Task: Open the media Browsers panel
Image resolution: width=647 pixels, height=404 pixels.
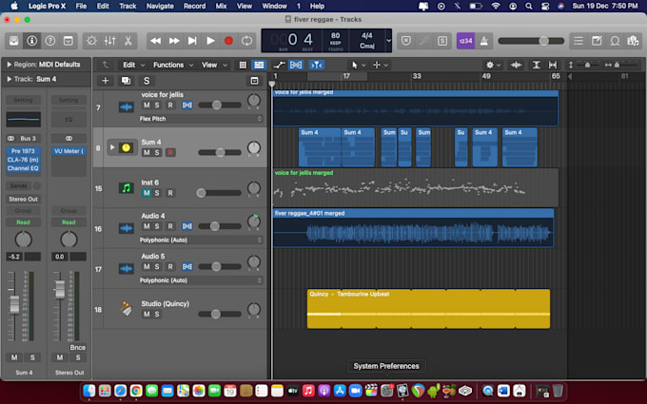Action: 633,41
